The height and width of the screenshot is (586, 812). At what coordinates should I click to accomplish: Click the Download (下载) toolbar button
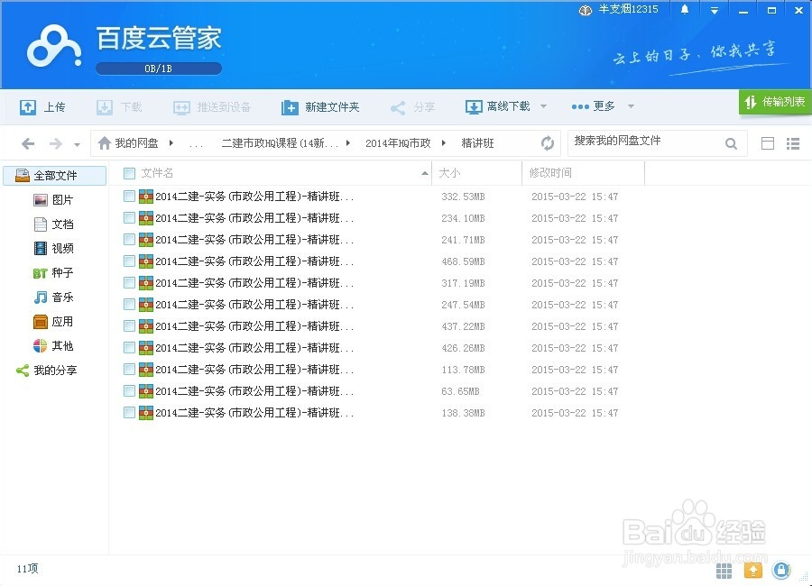click(x=119, y=107)
